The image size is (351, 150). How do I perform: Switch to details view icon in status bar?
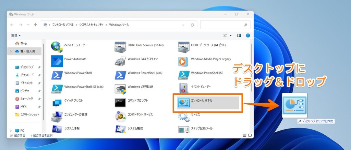point(244,135)
